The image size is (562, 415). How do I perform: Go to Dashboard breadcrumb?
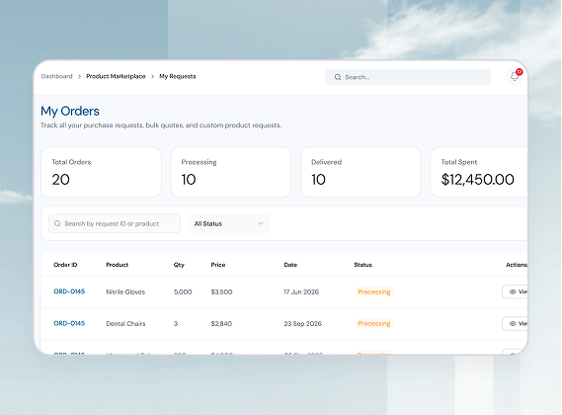pos(56,76)
